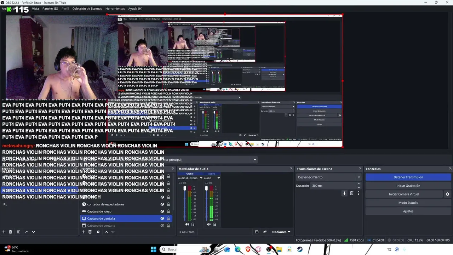Image resolution: width=453 pixels, height=255 pixels.
Task: Unlock the 'Captura de pantalla' source
Action: coord(168,219)
